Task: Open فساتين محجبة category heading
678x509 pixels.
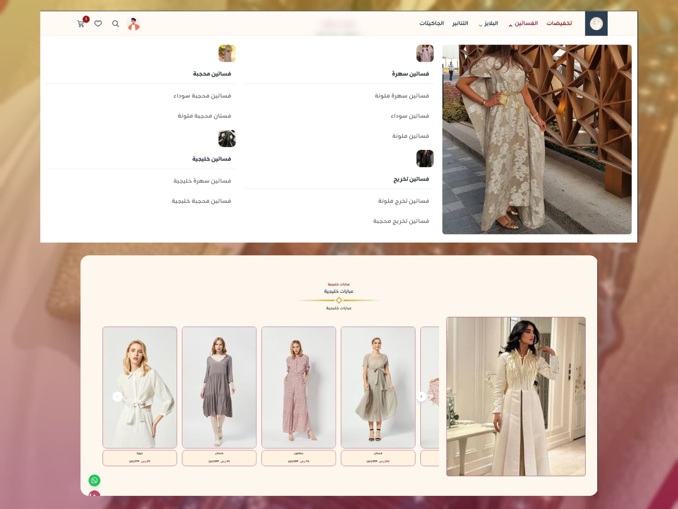Action: 212,74
